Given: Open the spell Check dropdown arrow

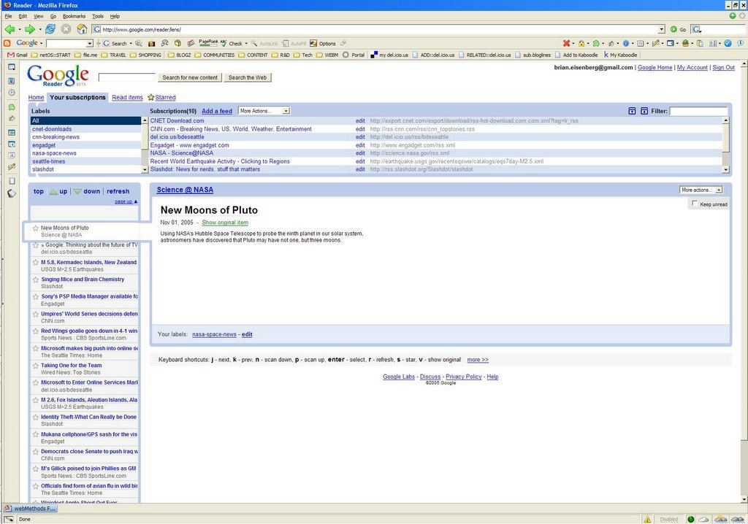Looking at the screenshot, I should (246, 43).
